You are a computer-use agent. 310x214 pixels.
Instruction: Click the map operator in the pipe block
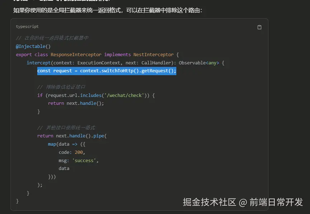(52, 144)
